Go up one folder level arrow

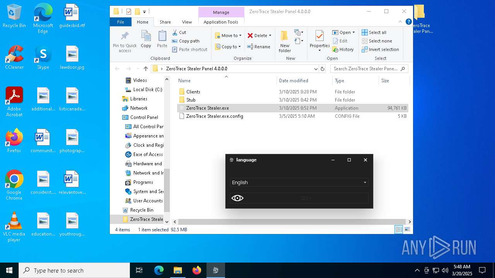tap(145, 69)
